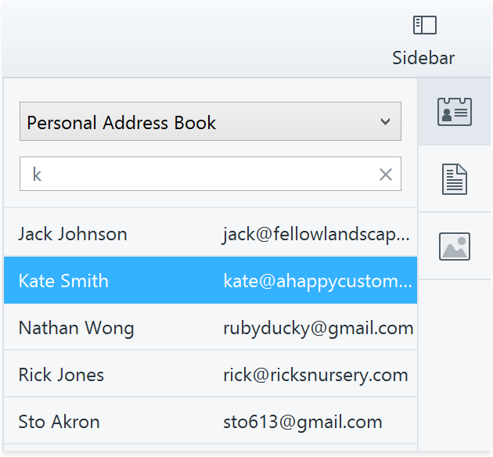493x457 pixels.
Task: Click the jack@fellowlandscap... email address
Action: pos(315,234)
